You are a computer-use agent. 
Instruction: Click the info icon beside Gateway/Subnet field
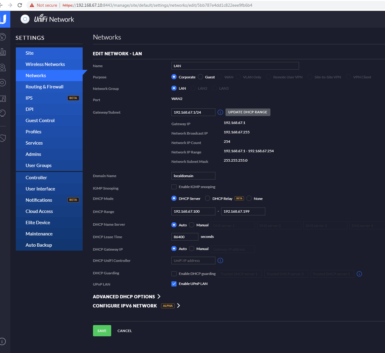[x=220, y=112]
